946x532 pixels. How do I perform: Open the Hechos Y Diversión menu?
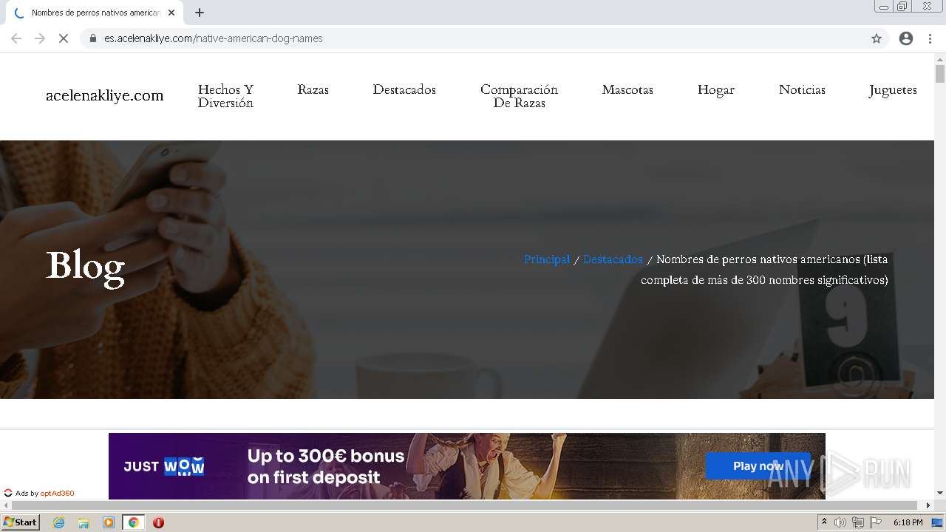(x=225, y=96)
